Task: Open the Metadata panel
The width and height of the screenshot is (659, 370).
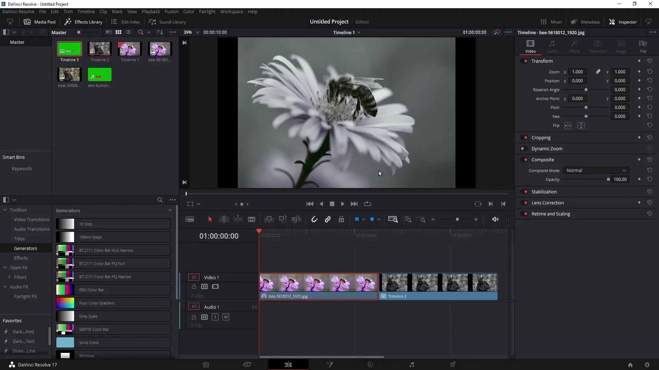Action: coord(585,22)
